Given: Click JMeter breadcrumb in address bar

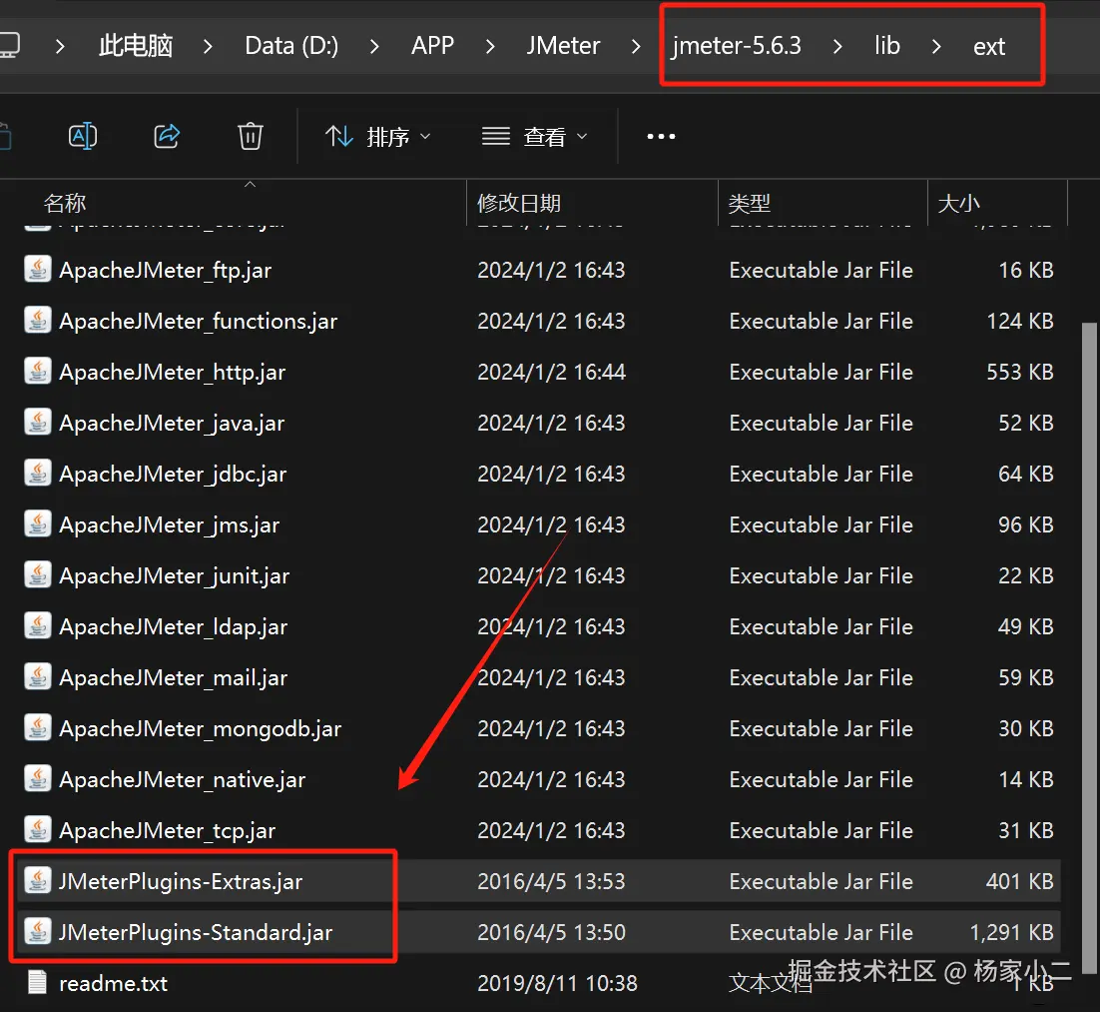Looking at the screenshot, I should [563, 46].
